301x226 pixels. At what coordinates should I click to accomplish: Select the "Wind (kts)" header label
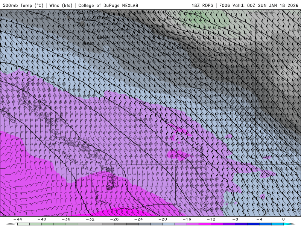click(61, 5)
